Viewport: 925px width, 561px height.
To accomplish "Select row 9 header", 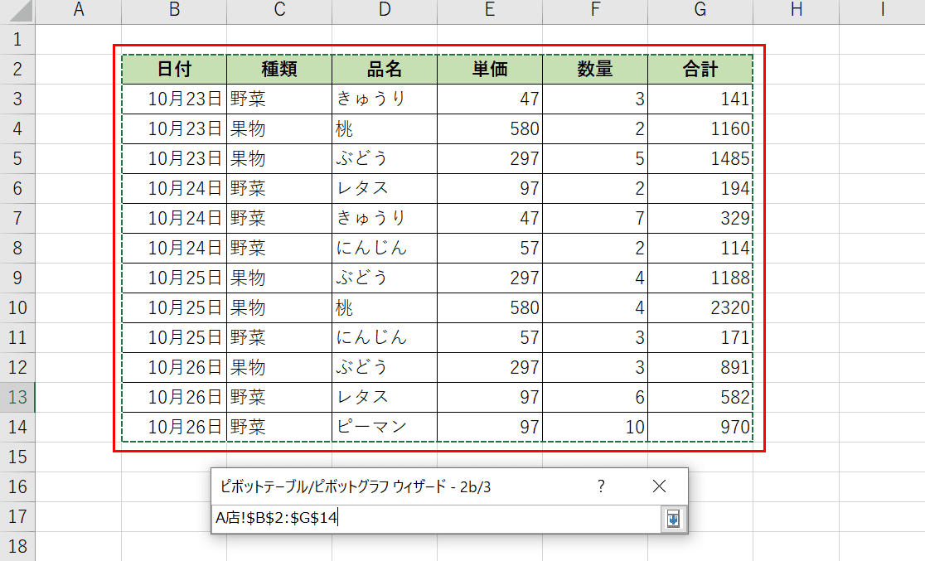I will [17, 278].
